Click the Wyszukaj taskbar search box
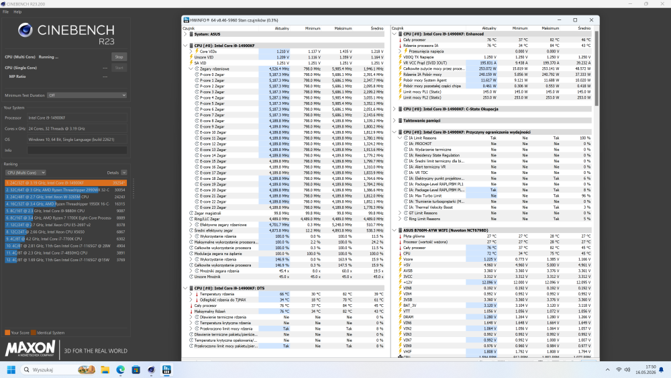671x378 pixels. click(x=58, y=369)
